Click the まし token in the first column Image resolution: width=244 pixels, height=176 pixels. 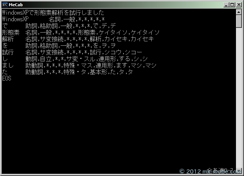8,65
